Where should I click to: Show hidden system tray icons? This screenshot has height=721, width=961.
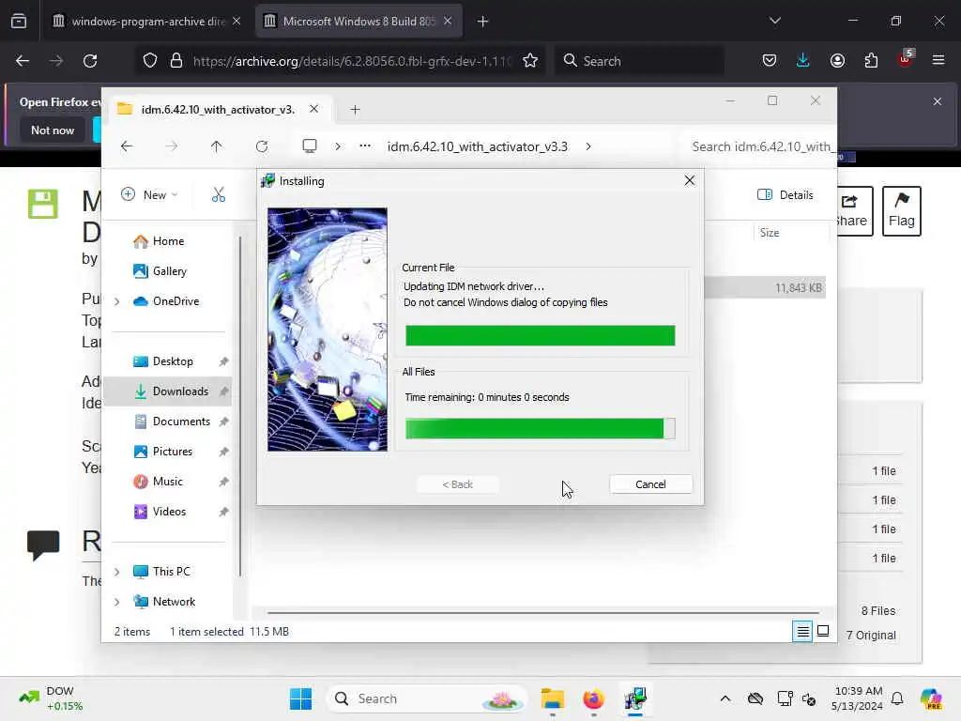(x=725, y=698)
